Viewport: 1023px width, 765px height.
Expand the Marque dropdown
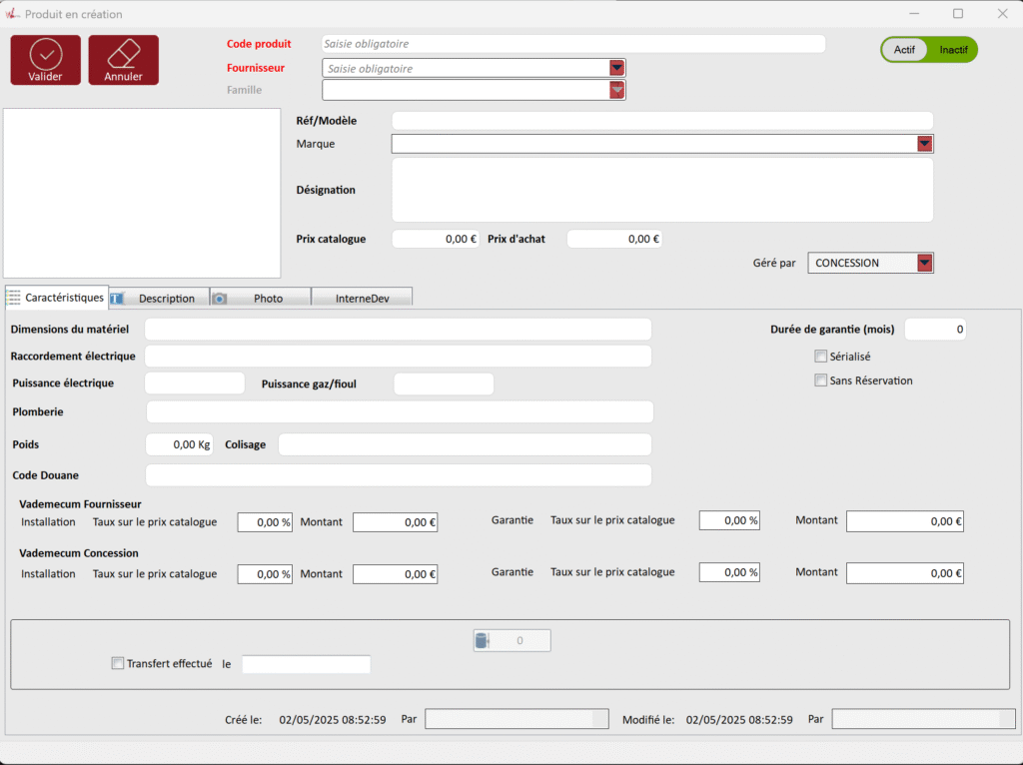924,144
